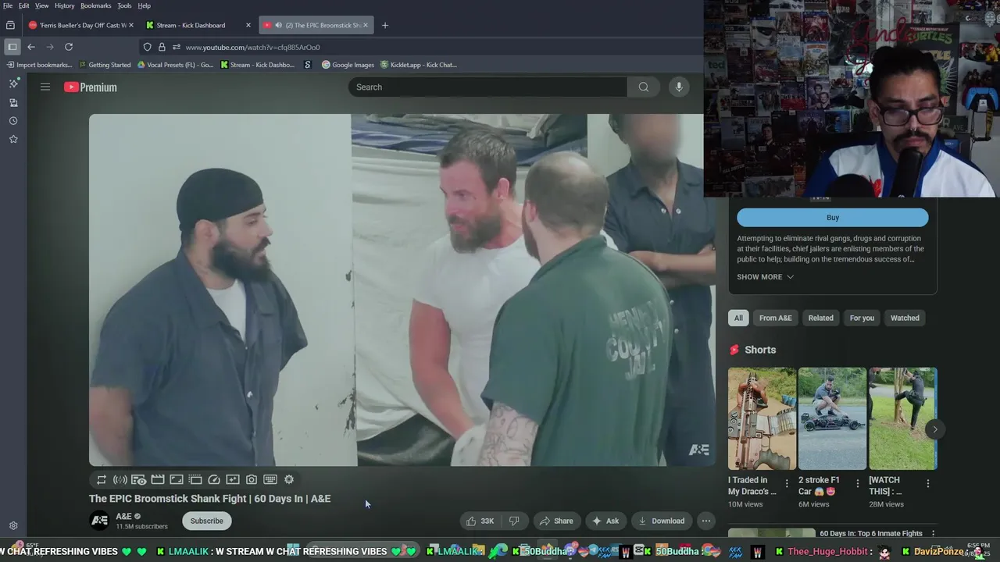Click the site padlock icon in address bar
Image resolution: width=1000 pixels, height=562 pixels.
pos(162,47)
